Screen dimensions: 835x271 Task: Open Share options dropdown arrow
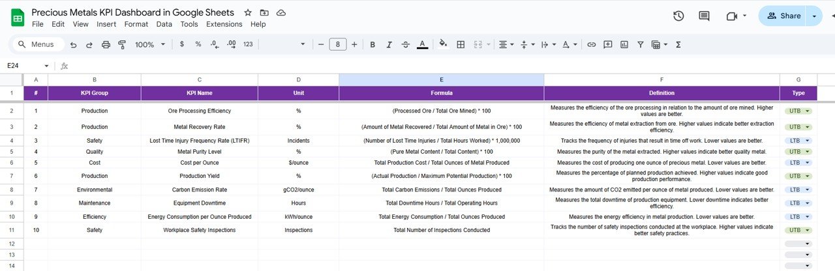pos(814,16)
